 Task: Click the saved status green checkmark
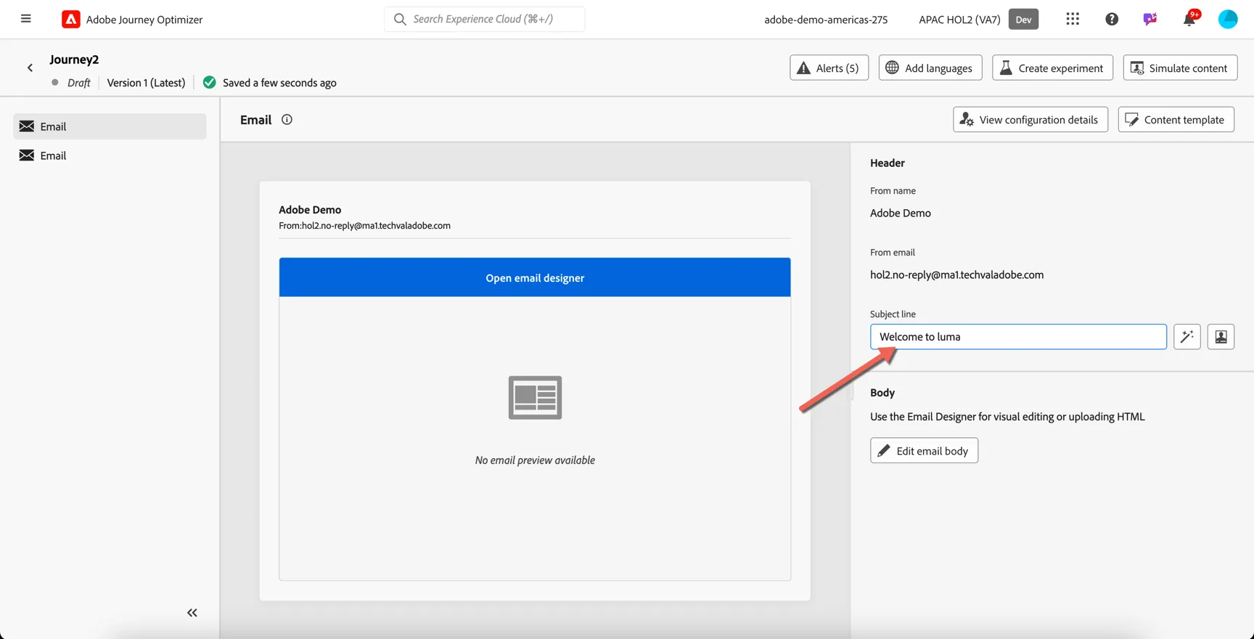[x=210, y=82]
